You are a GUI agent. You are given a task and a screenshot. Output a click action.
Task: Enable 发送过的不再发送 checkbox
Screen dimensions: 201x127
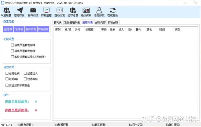(7, 85)
